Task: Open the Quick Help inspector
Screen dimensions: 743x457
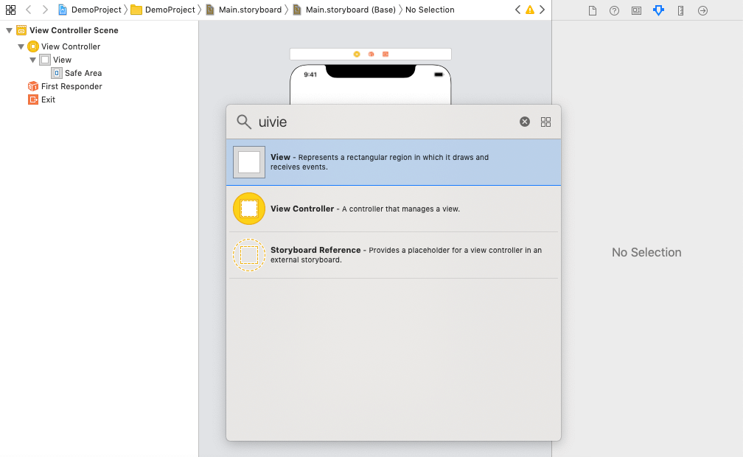Action: (x=614, y=10)
